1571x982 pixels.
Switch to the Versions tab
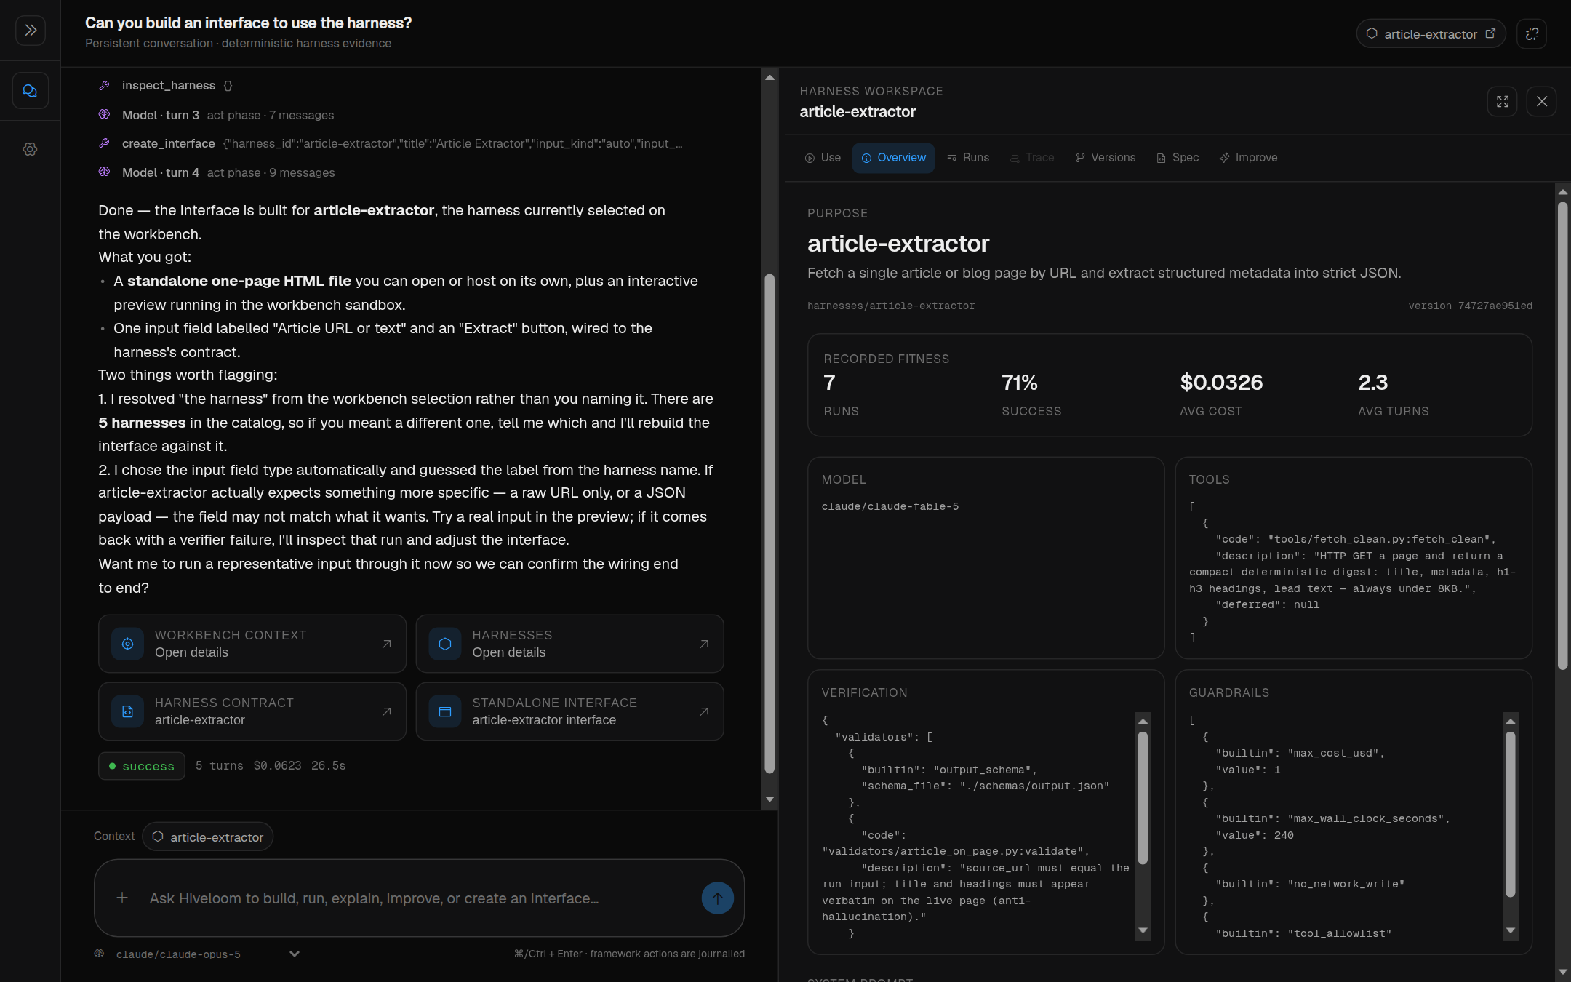point(1106,158)
